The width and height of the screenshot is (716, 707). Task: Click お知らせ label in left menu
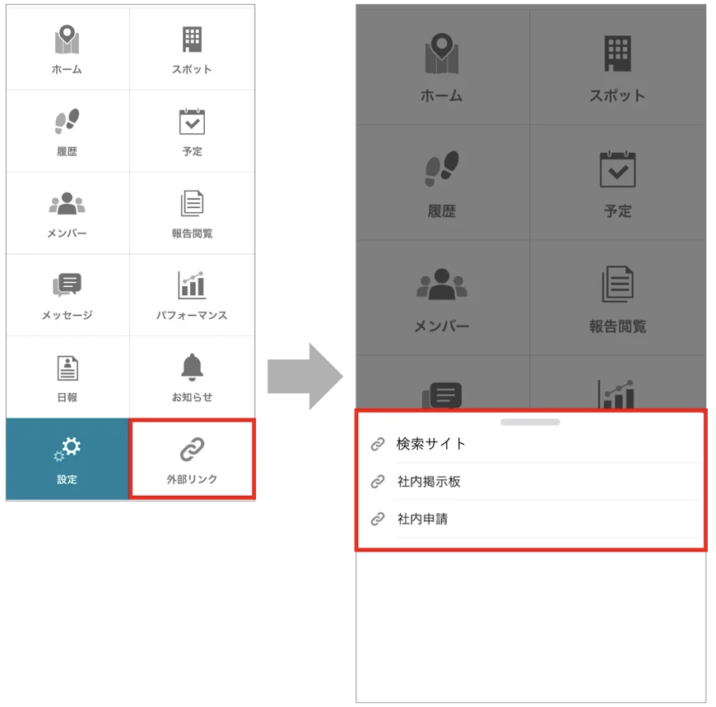(192, 397)
